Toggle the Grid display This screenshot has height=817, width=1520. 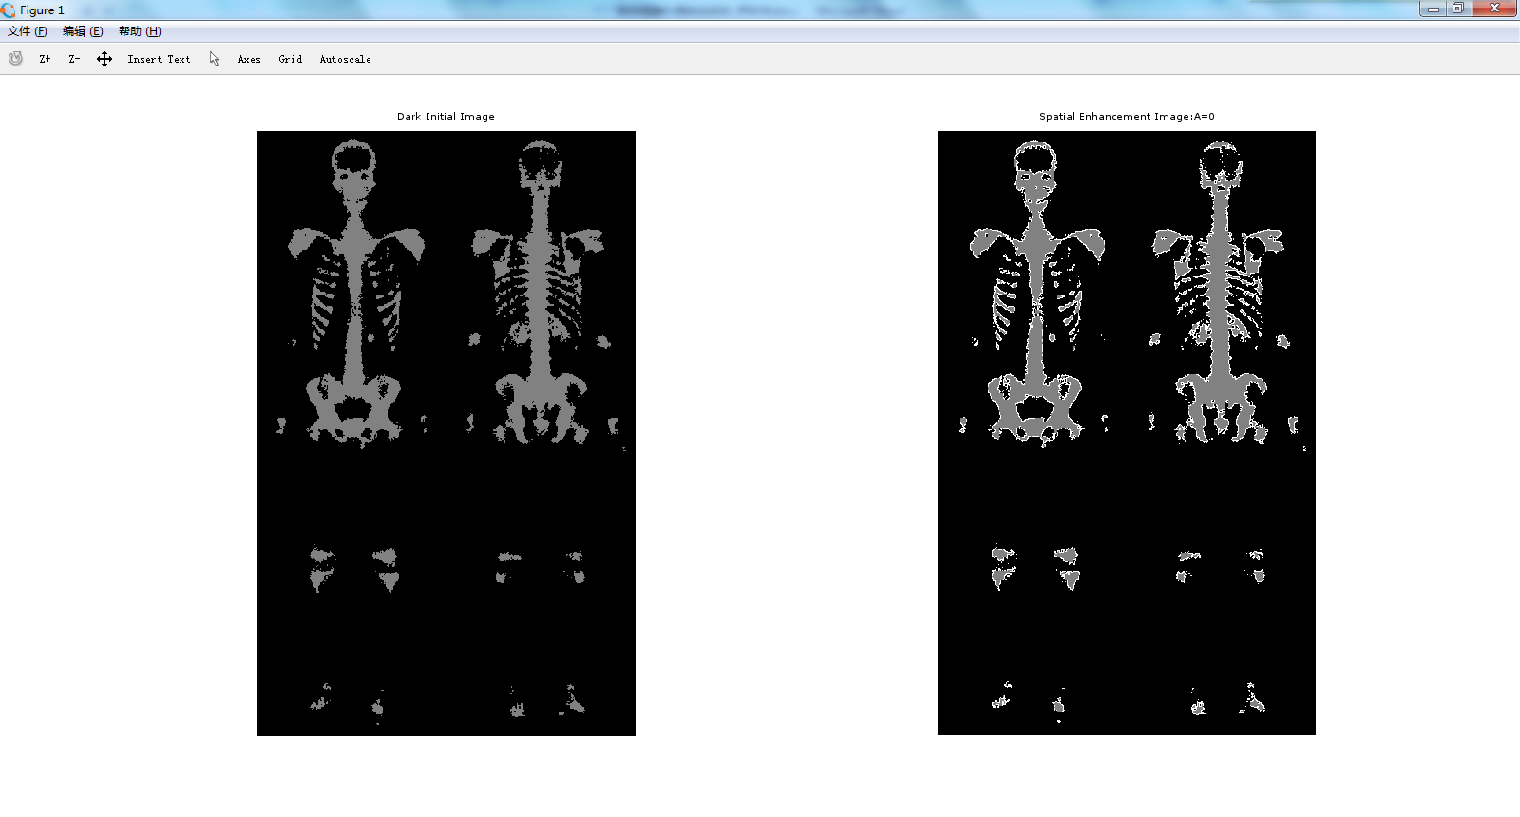[290, 59]
